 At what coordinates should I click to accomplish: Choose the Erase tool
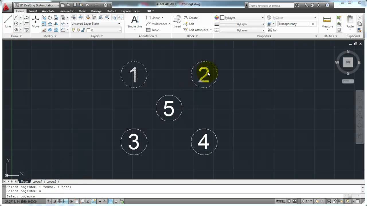point(44,30)
